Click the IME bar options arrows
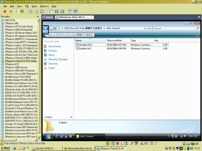This screenshot has height=151, width=202. (156, 143)
